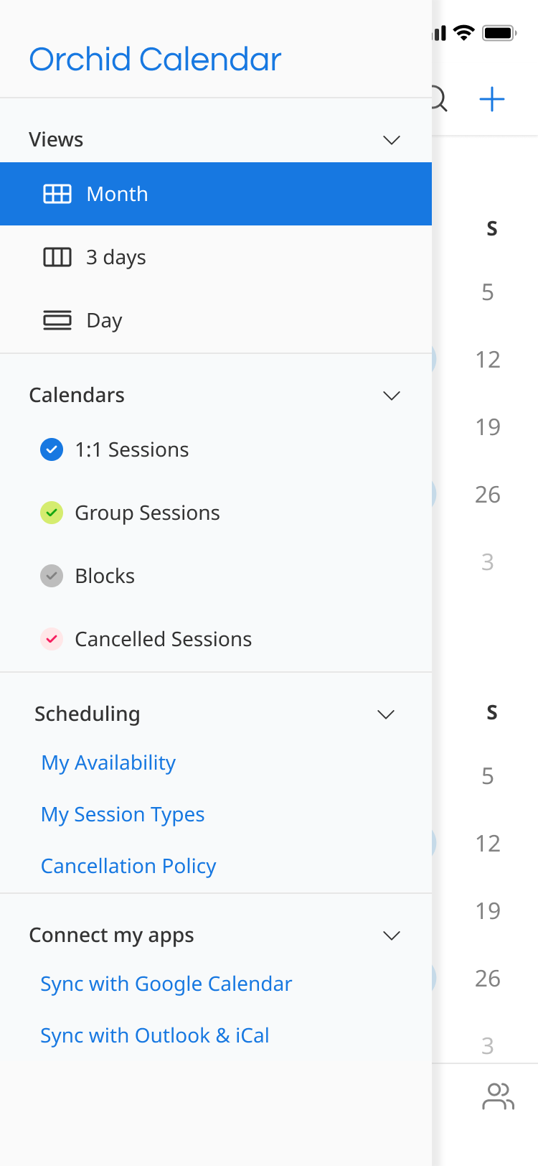Screen dimensions: 538x1166
Task: Collapse the Views section chevron
Action: pyautogui.click(x=392, y=140)
